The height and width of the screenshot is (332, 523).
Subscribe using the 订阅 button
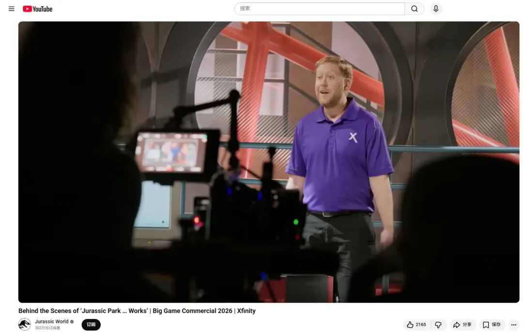(91, 325)
